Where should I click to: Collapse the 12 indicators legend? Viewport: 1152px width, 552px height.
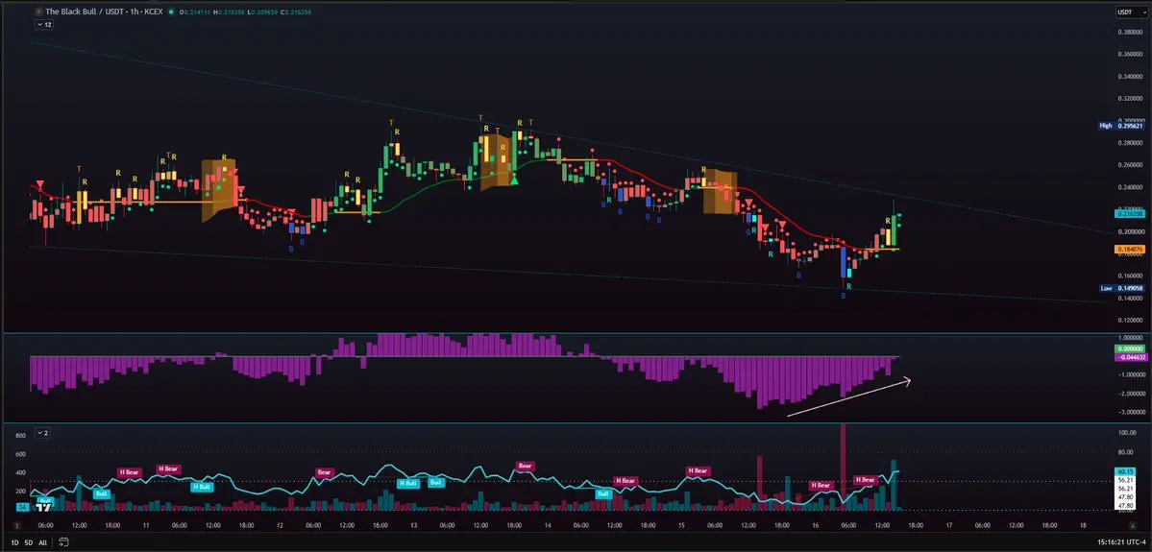[44, 25]
